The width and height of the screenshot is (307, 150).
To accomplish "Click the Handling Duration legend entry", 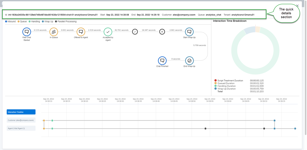I will point(225,86).
